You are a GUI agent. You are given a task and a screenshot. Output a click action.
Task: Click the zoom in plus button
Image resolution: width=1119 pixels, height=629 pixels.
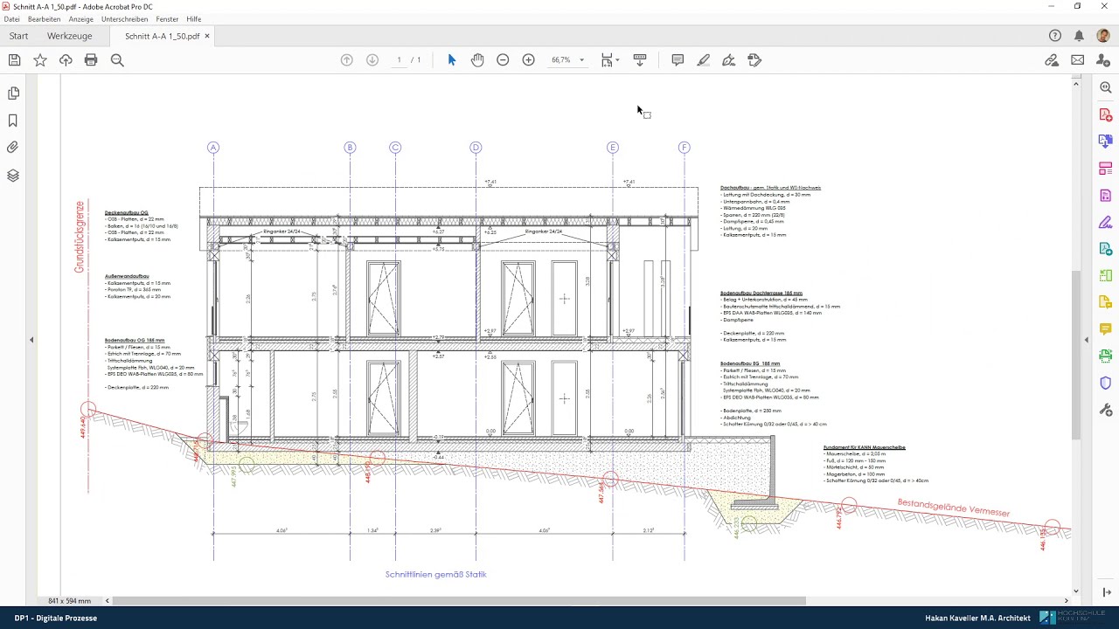[x=528, y=60]
